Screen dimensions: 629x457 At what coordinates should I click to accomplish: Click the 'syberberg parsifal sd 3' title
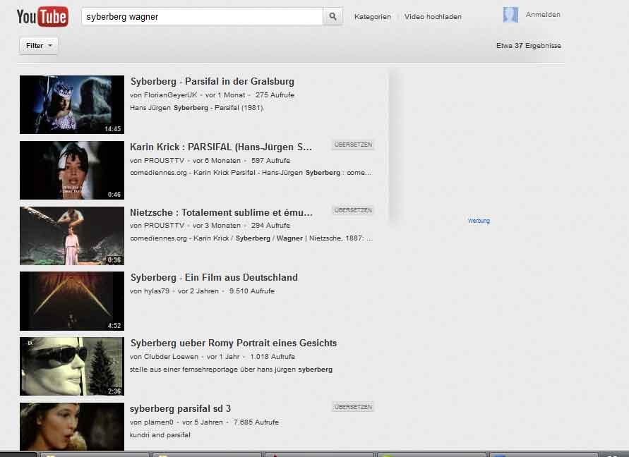[x=180, y=408]
